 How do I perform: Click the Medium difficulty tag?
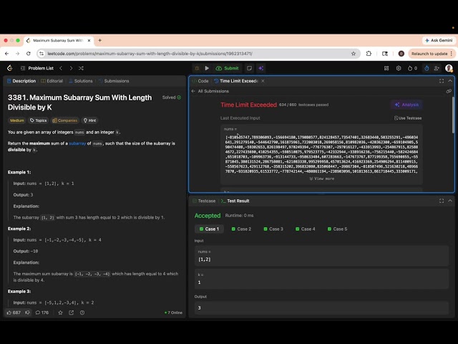pyautogui.click(x=17, y=120)
